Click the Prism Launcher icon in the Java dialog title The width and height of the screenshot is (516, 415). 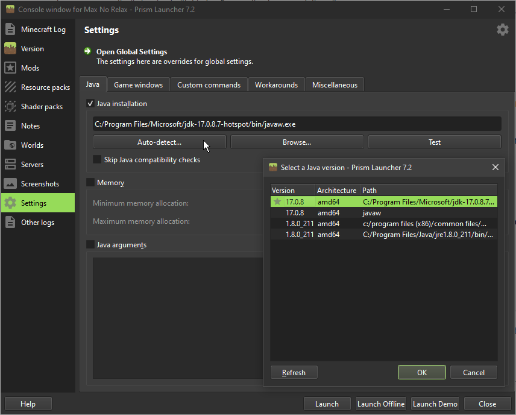(x=273, y=167)
